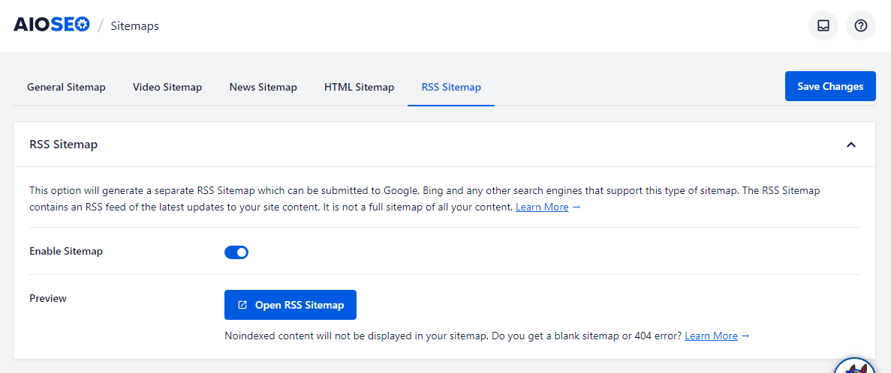Click the Noindexed content notice text
This screenshot has width=891, height=373.
pos(454,336)
